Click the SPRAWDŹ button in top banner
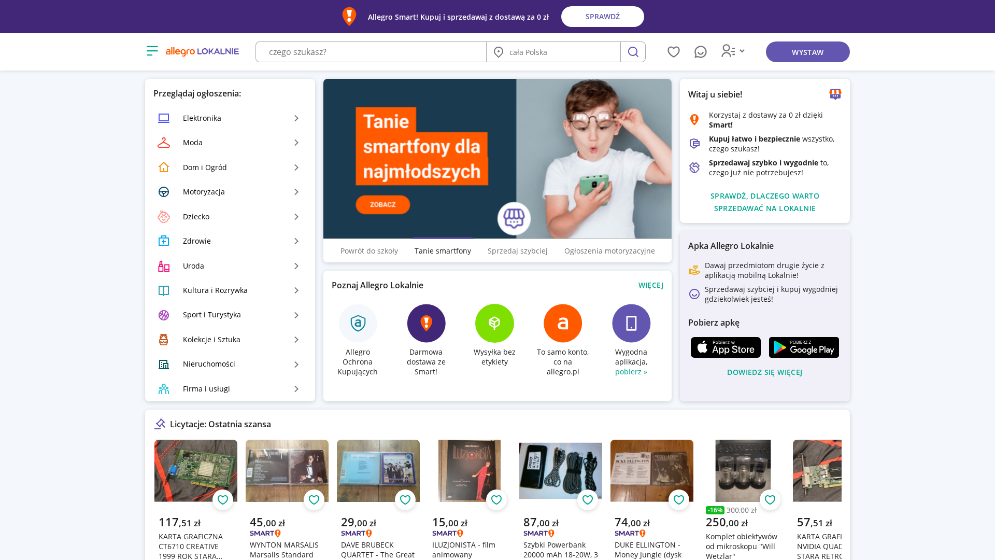The width and height of the screenshot is (995, 560). click(603, 17)
